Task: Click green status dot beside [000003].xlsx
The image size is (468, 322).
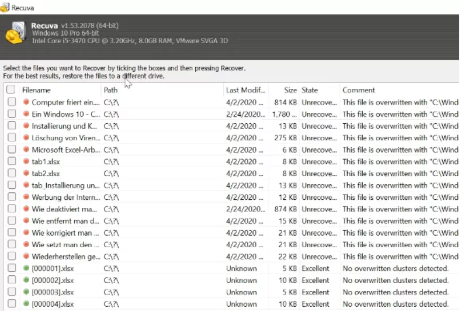Action: pos(26,292)
